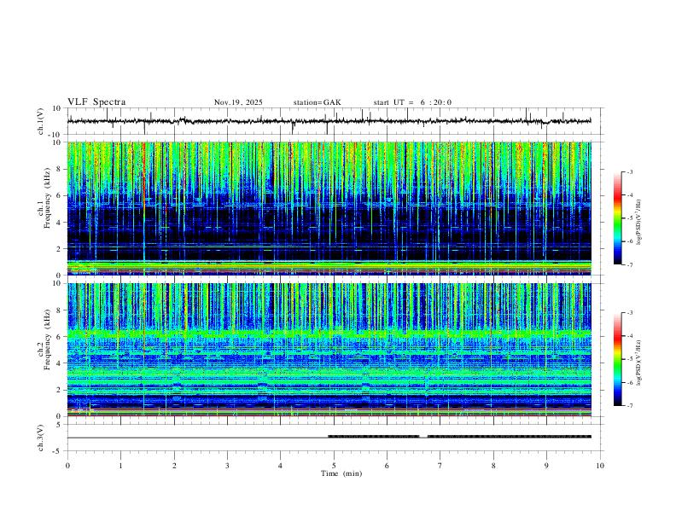Screen dimensions: 676x522
Task: Click the "-5" label on ch.2 color bar
Action: click(629, 359)
